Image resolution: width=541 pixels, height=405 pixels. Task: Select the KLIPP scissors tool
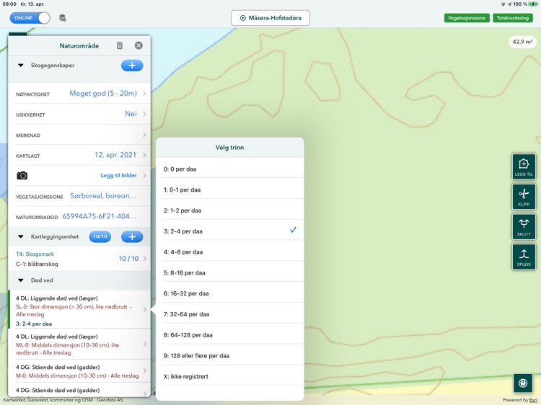coord(524,197)
